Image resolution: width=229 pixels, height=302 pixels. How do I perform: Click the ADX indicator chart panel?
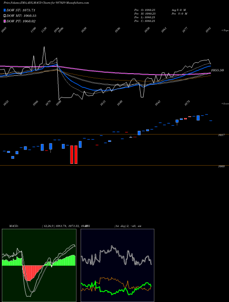tap(117, 265)
